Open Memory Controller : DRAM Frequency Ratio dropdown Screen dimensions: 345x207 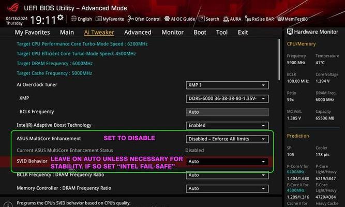coord(227,189)
